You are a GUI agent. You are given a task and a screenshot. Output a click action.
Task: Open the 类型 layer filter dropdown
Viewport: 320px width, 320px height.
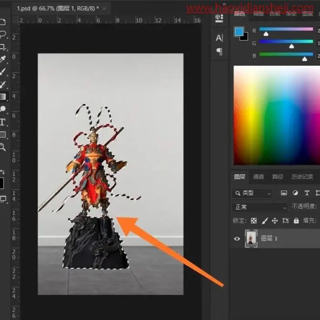[252, 193]
